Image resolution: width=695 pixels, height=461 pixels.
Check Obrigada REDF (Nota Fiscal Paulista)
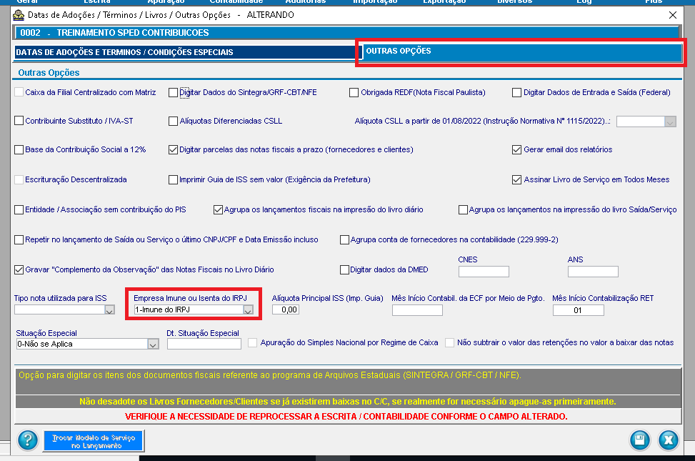[x=354, y=93]
